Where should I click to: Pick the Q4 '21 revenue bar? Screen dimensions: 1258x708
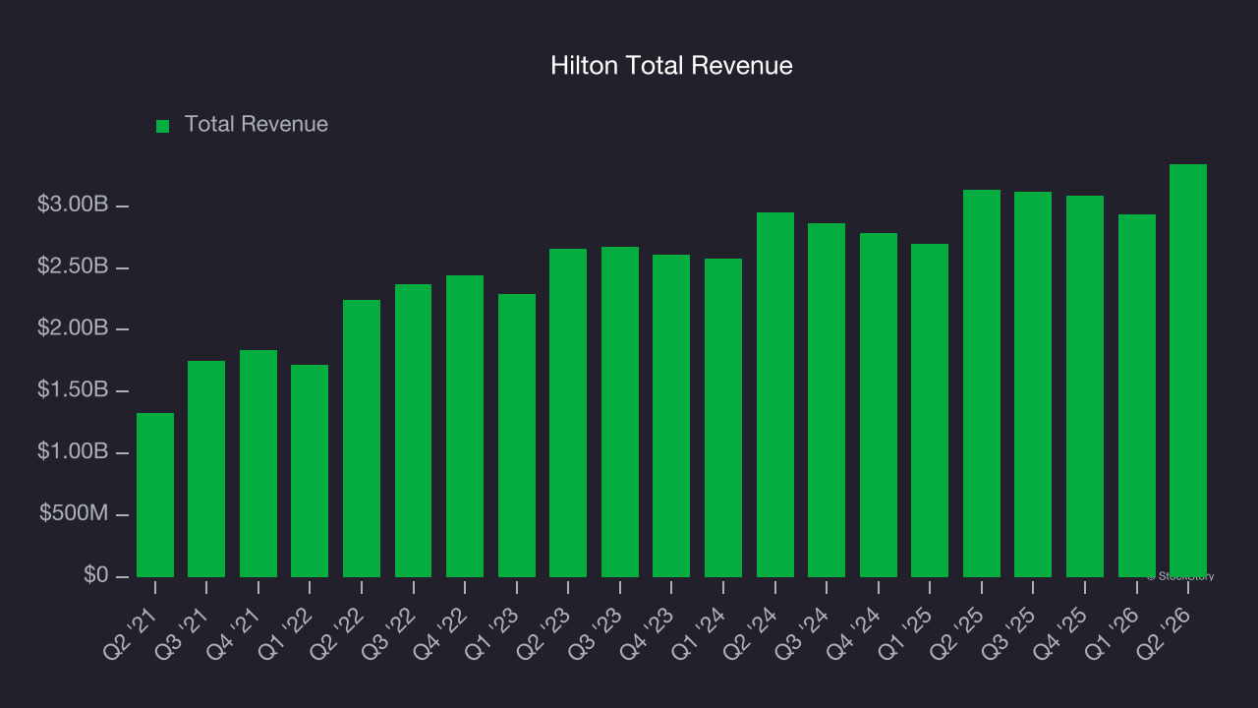coord(258,463)
